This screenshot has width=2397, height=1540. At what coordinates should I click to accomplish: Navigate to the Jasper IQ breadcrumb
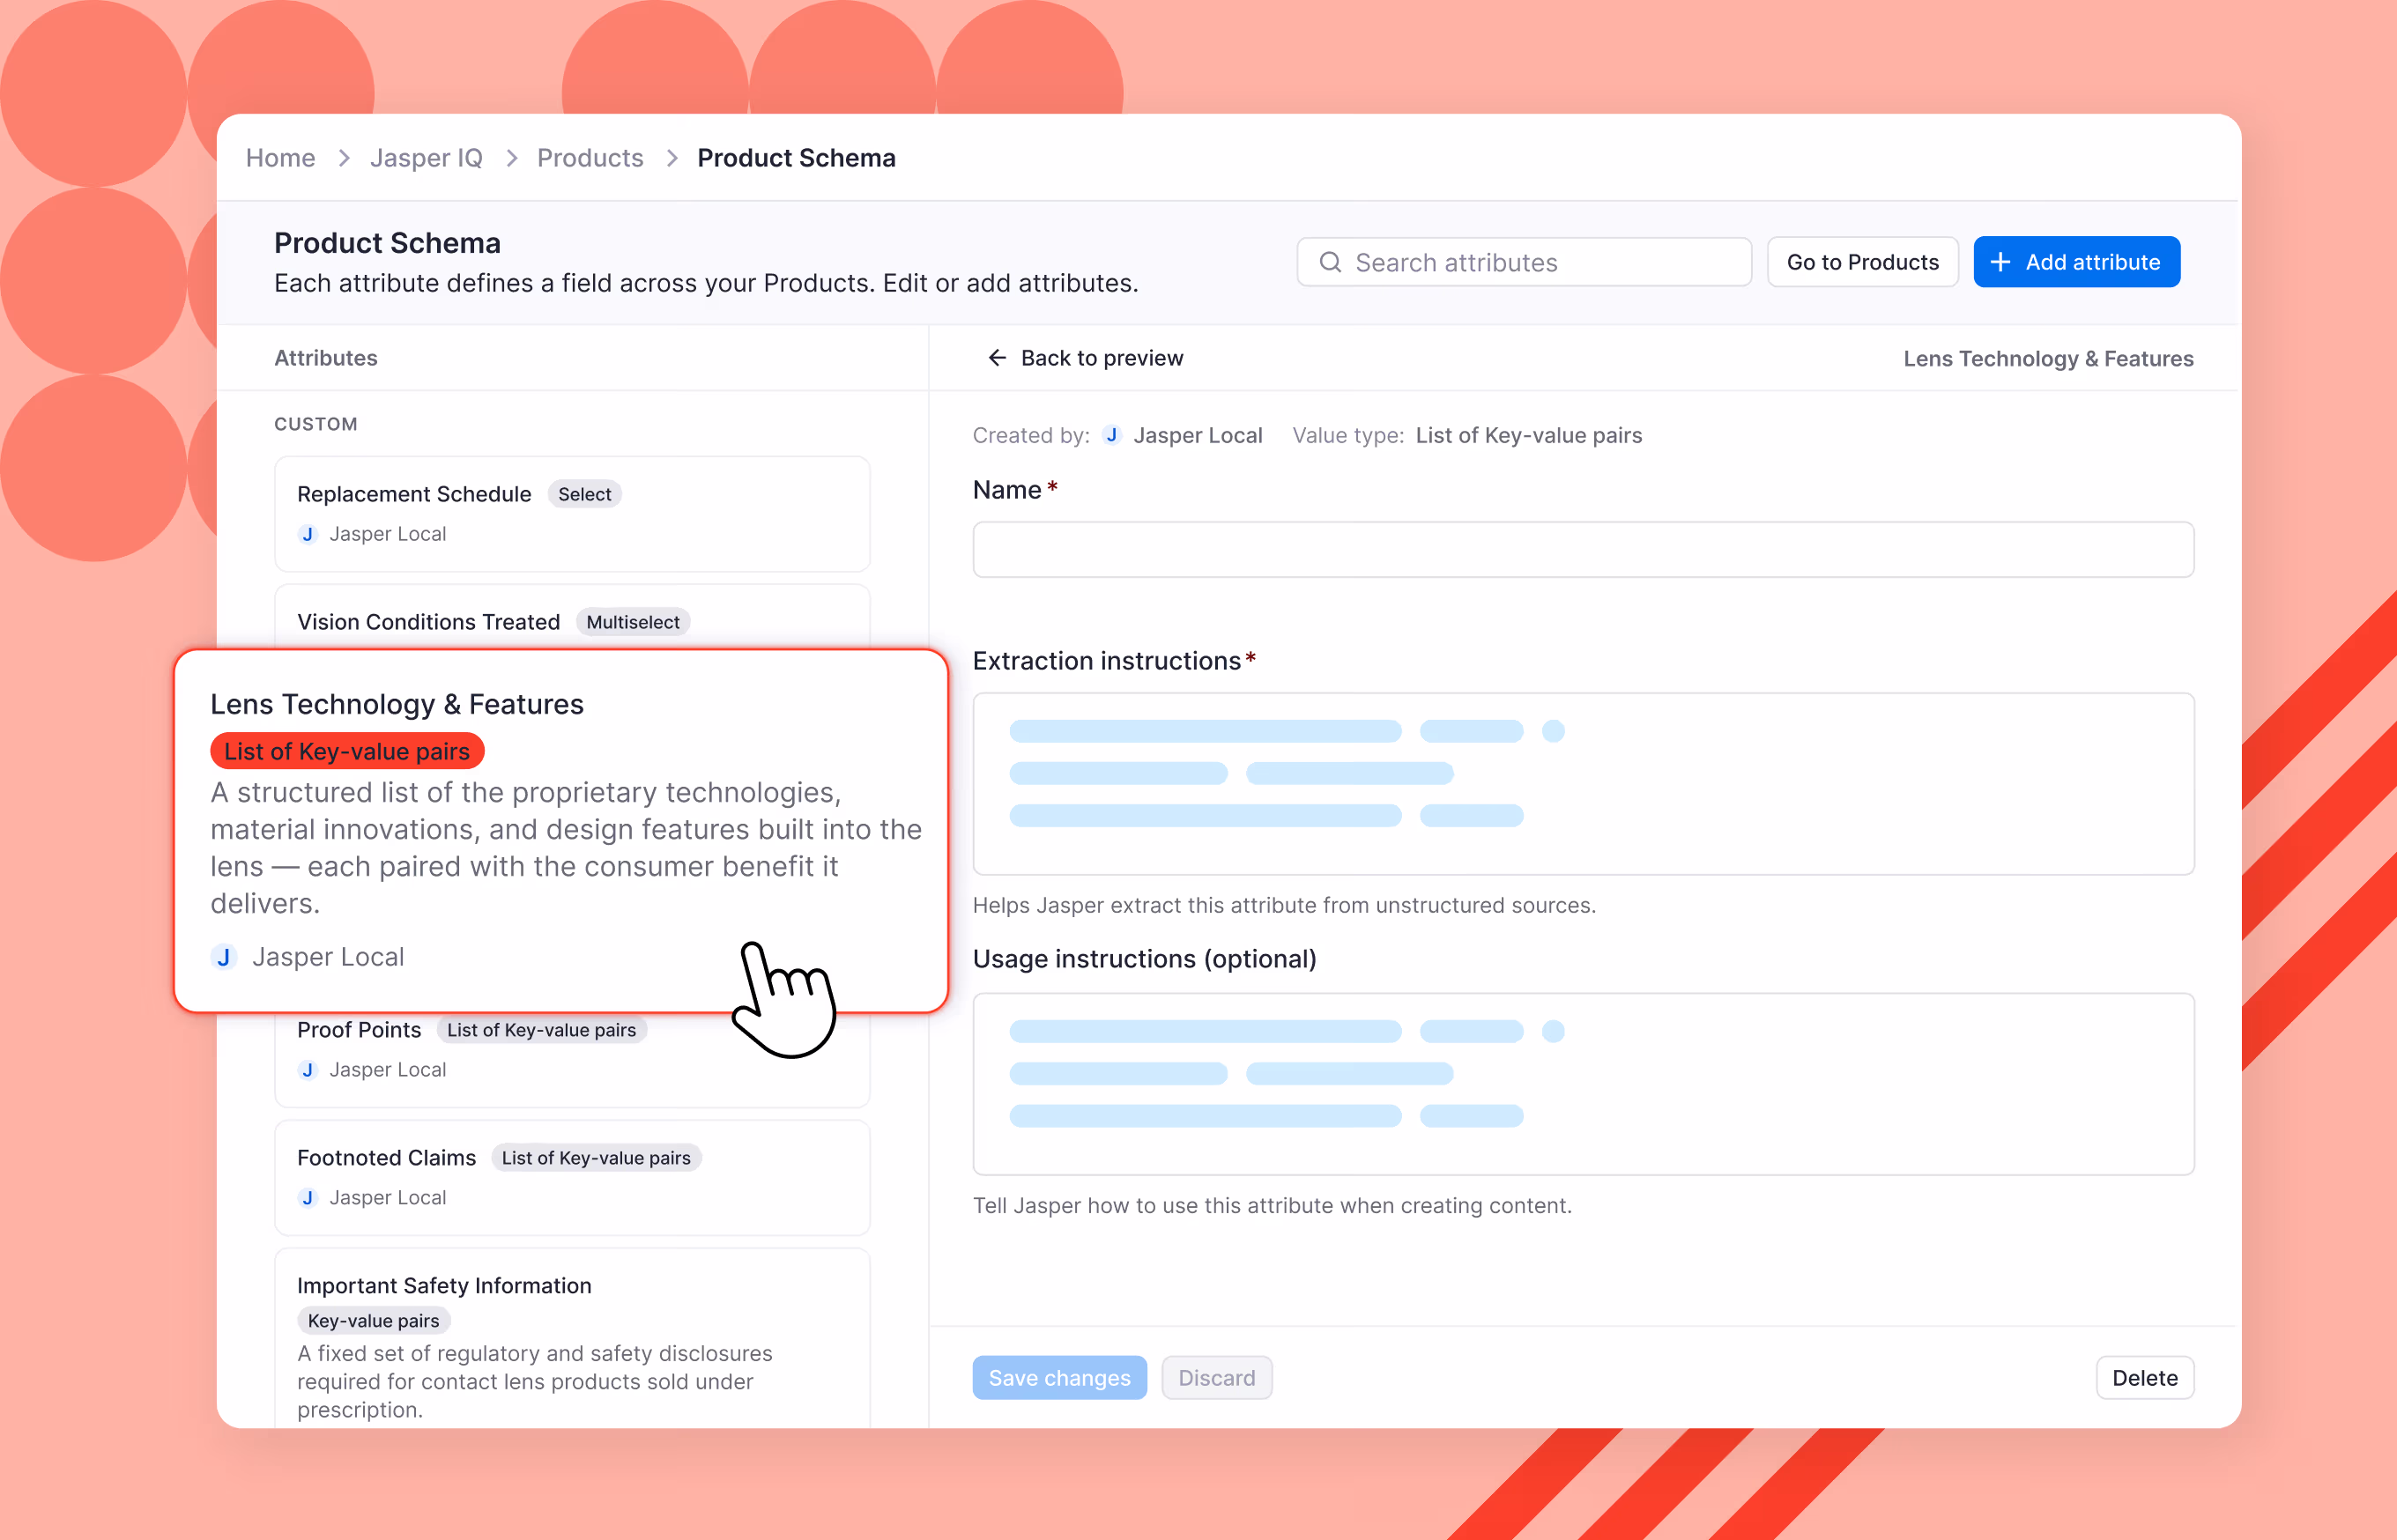(426, 158)
